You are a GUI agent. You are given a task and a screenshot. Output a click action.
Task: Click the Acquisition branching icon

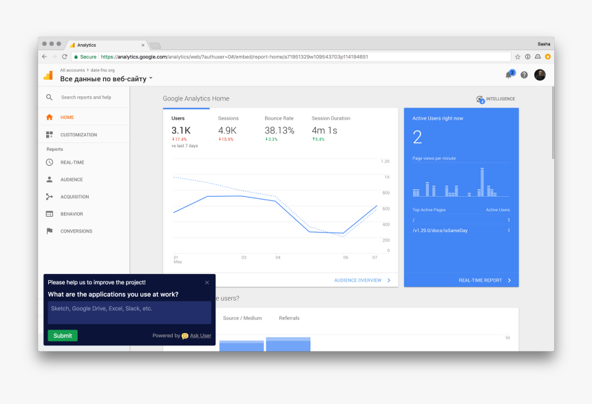(50, 197)
